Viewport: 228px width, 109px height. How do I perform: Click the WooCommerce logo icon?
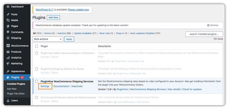coord(8,46)
